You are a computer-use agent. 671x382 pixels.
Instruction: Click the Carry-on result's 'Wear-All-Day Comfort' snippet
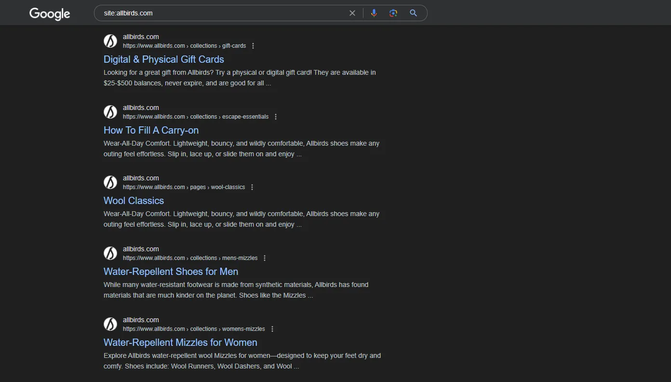click(242, 149)
